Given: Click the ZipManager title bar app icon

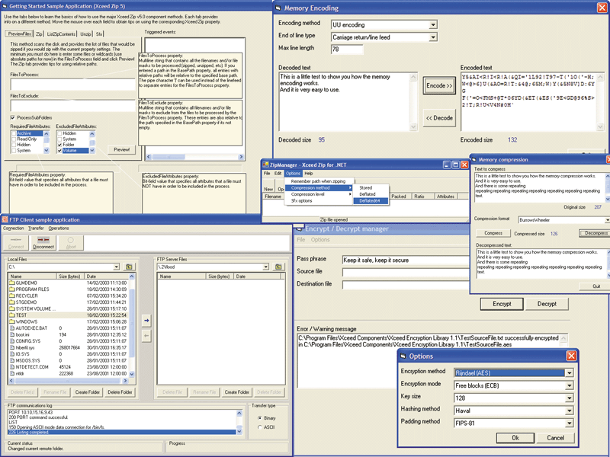Looking at the screenshot, I should 265,165.
